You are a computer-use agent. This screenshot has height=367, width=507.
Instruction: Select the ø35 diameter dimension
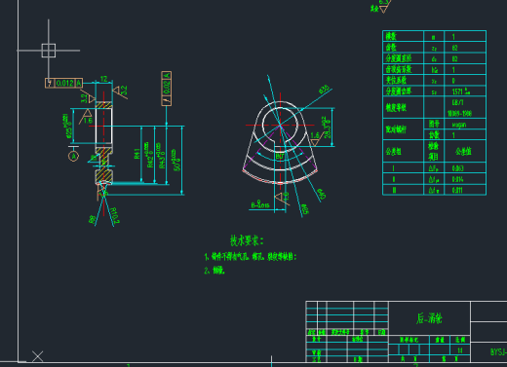pos(324,90)
